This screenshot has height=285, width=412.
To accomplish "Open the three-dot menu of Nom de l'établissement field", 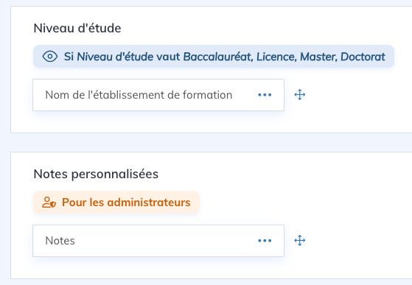I will tap(265, 95).
